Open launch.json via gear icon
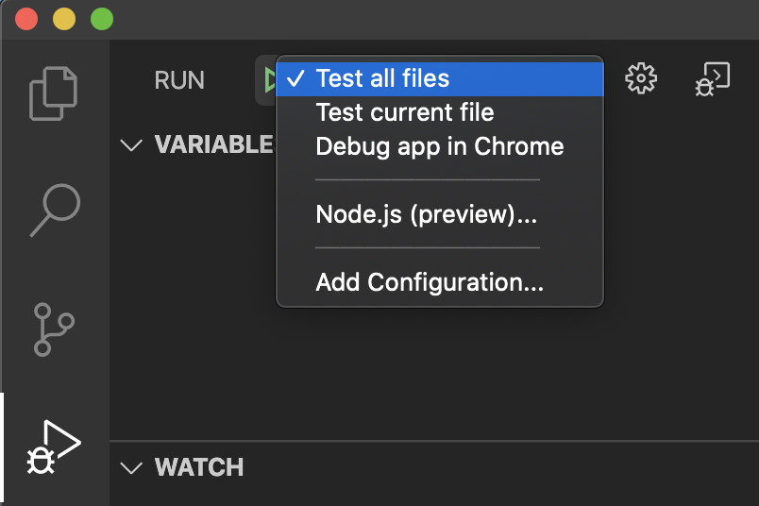The height and width of the screenshot is (506, 759). tap(641, 79)
